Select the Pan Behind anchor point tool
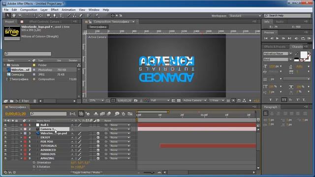315x177 pixels. (x=40, y=15)
